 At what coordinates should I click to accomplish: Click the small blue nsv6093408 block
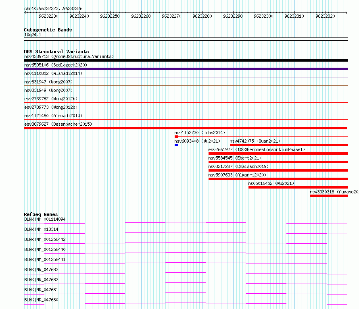(x=176, y=145)
